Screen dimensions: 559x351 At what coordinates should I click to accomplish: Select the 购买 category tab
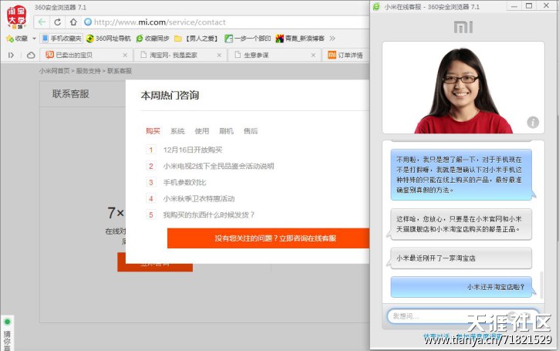pos(153,131)
